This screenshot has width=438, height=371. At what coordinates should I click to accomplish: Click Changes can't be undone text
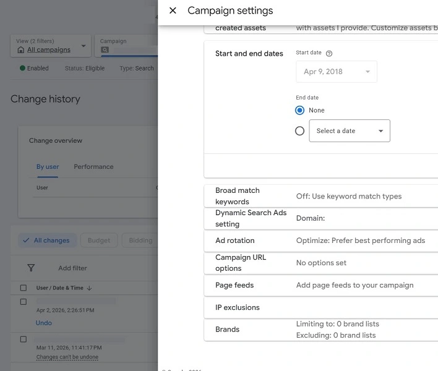tap(67, 357)
